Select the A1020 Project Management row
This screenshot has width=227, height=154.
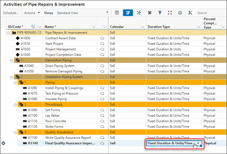(118, 49)
